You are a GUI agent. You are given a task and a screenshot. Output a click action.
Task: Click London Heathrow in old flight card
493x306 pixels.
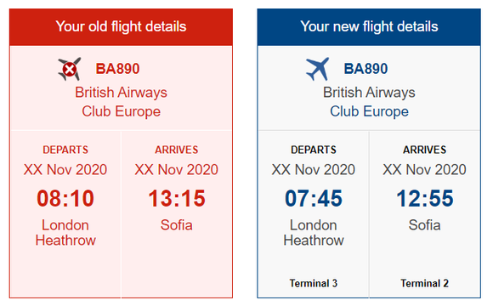[x=65, y=233]
